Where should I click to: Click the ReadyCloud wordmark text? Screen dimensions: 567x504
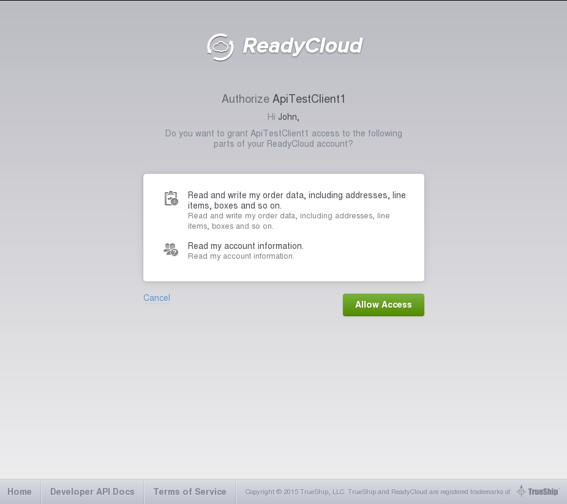pyautogui.click(x=302, y=46)
